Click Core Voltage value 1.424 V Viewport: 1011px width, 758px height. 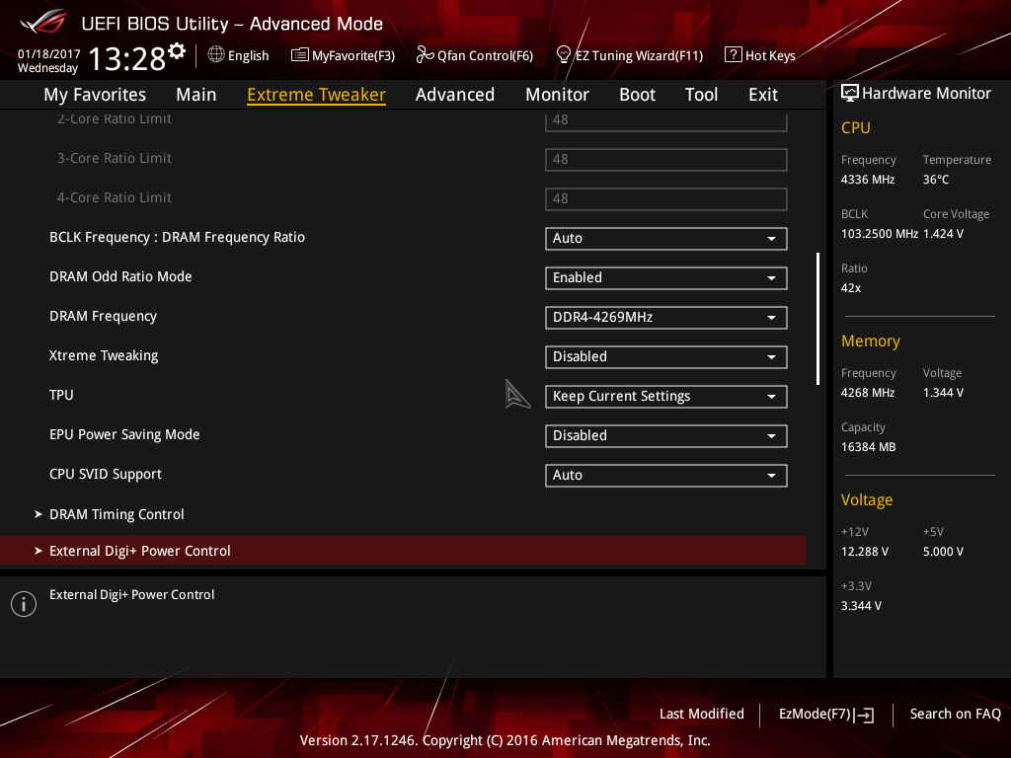(x=943, y=233)
